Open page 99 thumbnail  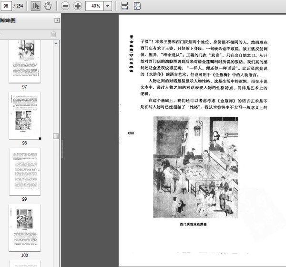pos(25,172)
